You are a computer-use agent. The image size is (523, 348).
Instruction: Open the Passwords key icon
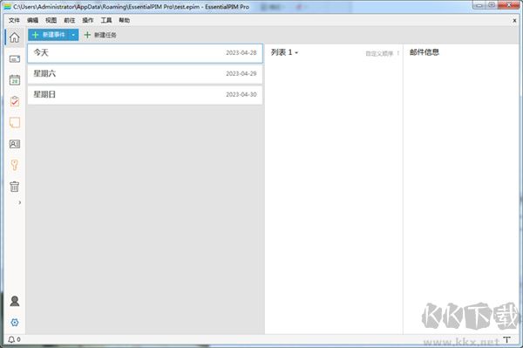14,165
